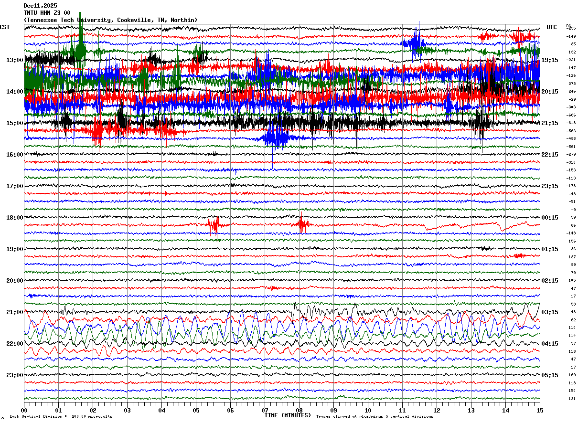
Task: Click the TNTU HHN Z3 00 station code
Action: coord(47,12)
